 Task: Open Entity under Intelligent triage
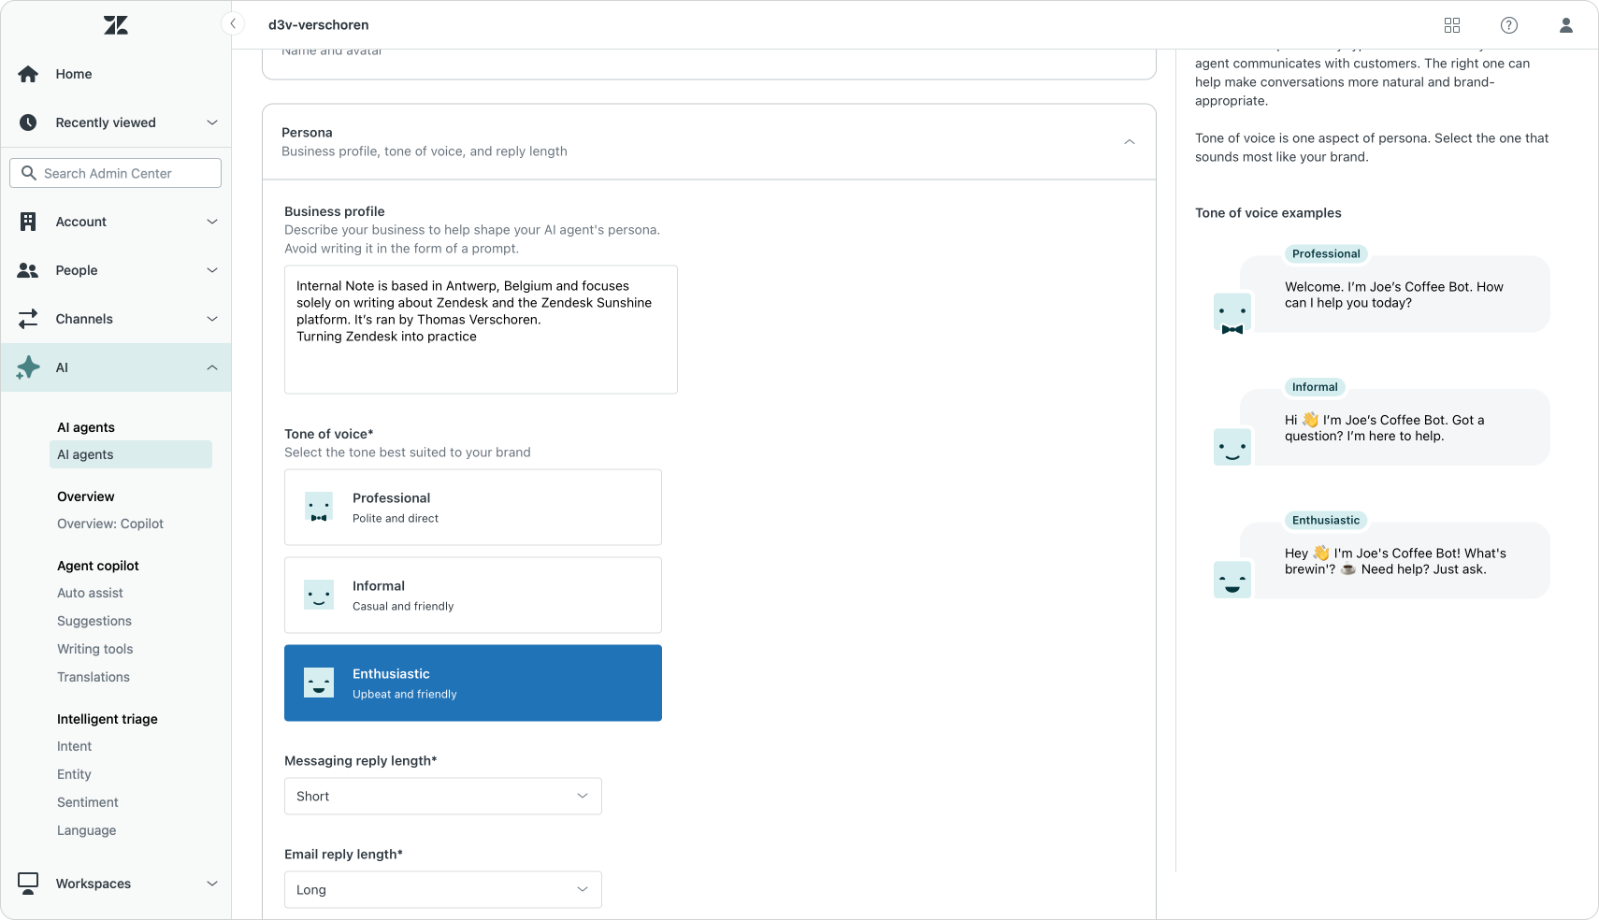pyautogui.click(x=74, y=774)
